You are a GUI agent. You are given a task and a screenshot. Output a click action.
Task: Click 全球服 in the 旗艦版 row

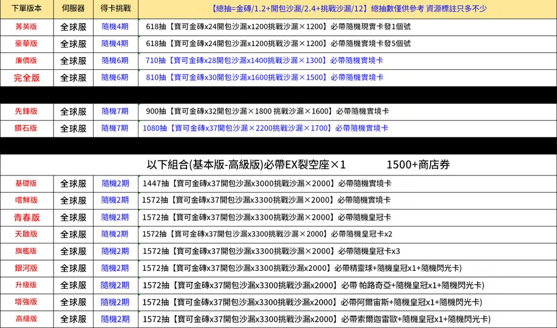tap(73, 251)
